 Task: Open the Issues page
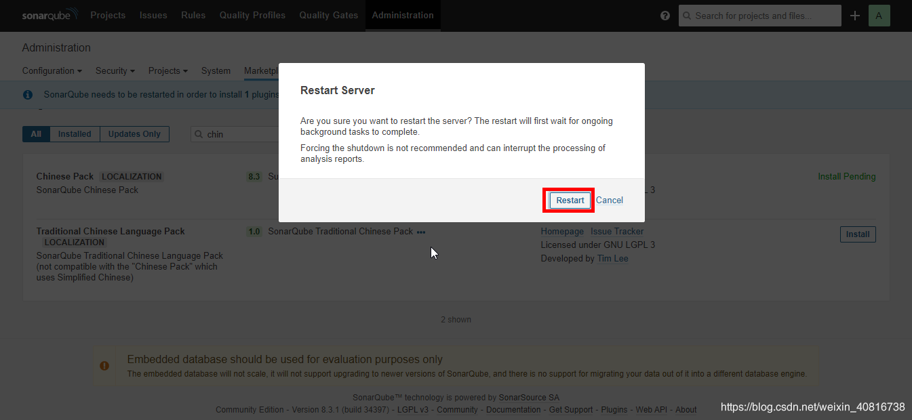153,15
